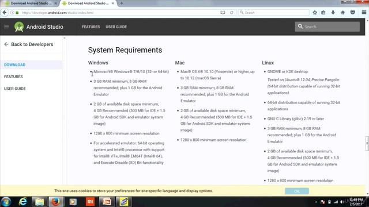Click the network signal tray icon

tap(336, 202)
